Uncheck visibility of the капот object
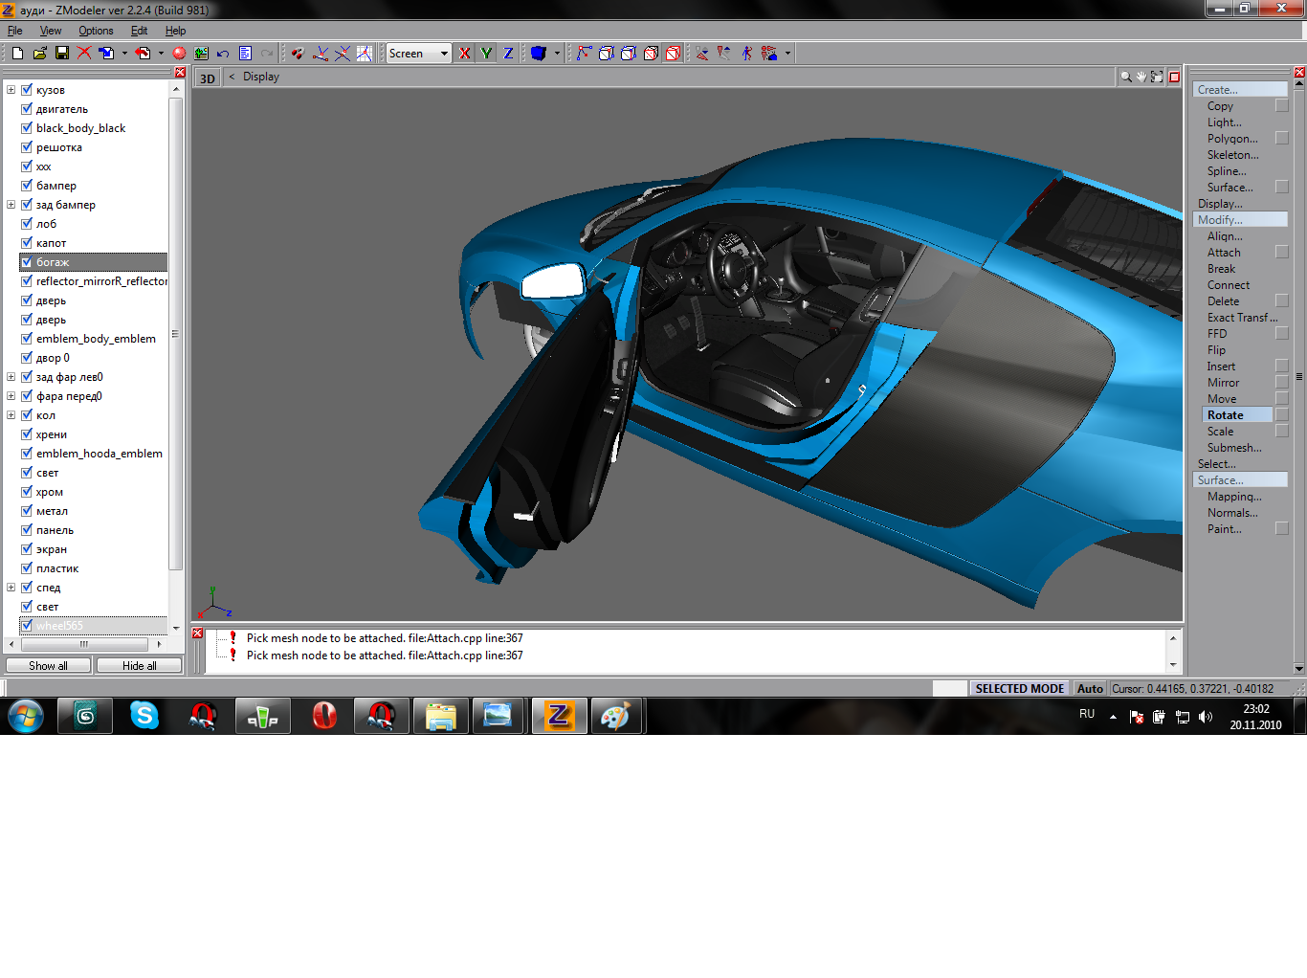 pyautogui.click(x=27, y=243)
